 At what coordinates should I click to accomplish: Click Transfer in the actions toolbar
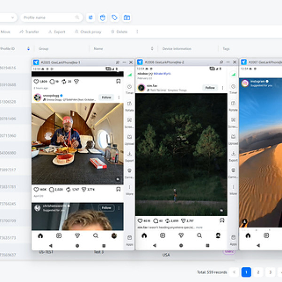tap(29, 32)
